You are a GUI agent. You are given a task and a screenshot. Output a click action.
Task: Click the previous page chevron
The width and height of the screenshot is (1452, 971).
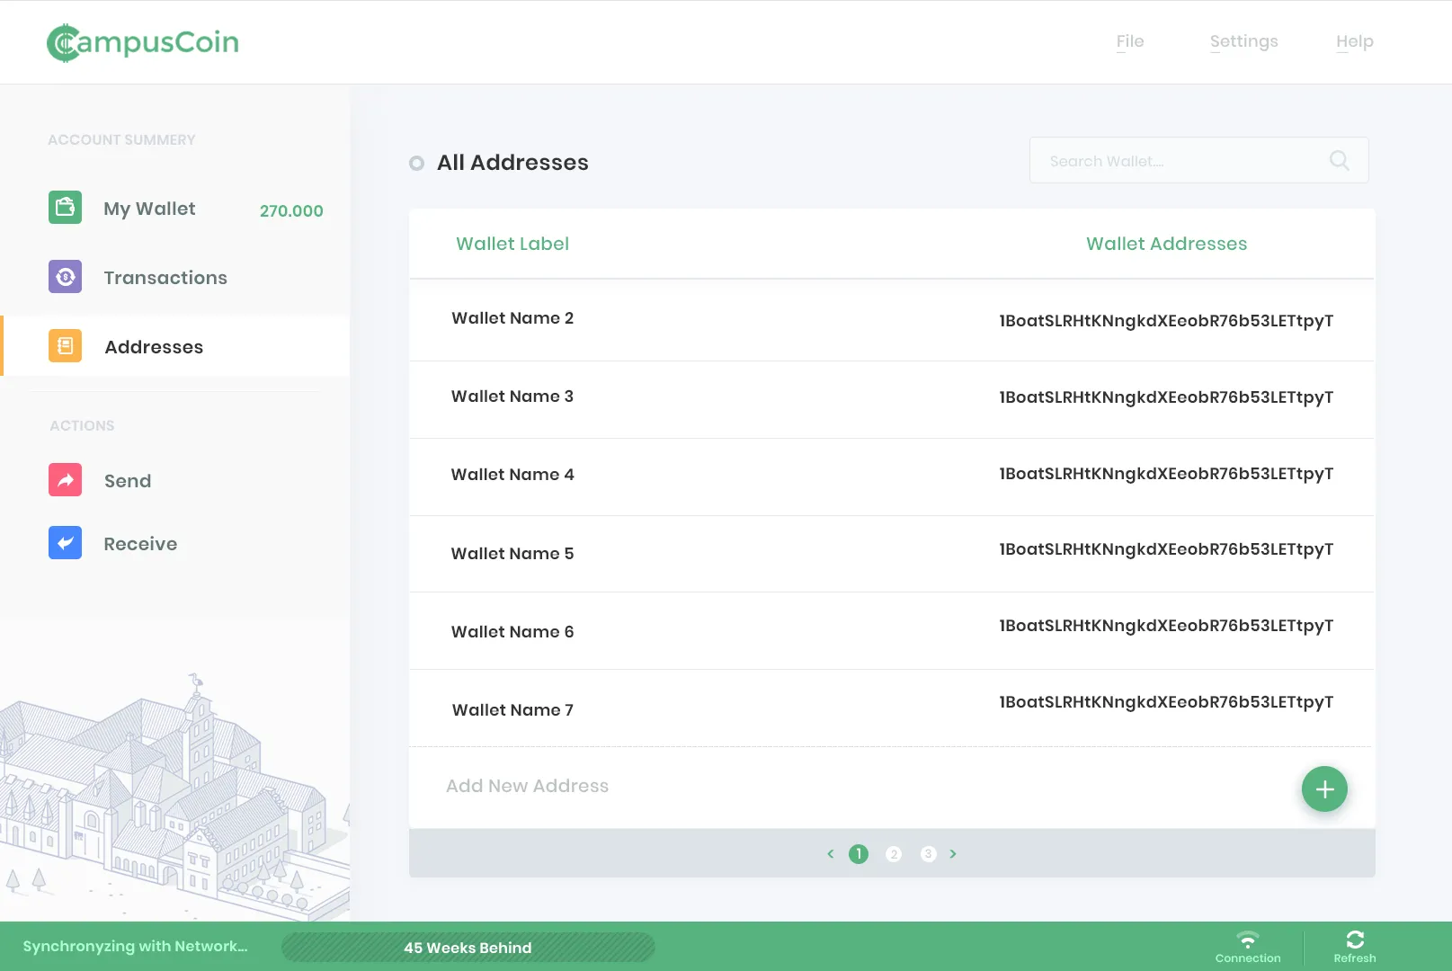(x=831, y=854)
